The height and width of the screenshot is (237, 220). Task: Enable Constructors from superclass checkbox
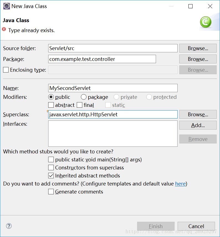(51, 168)
